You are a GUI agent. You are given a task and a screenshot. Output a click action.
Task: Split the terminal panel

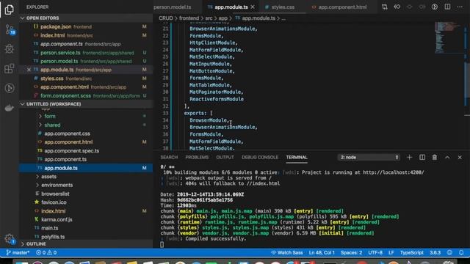[x=422, y=157]
